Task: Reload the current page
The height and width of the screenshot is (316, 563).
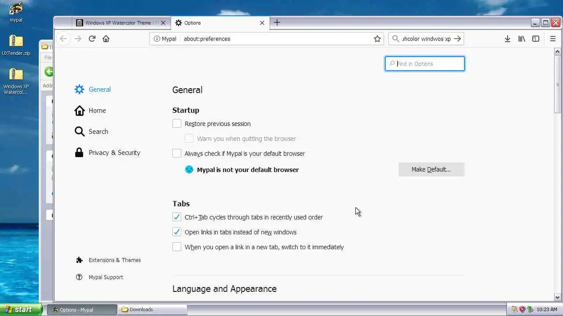Action: (x=92, y=39)
